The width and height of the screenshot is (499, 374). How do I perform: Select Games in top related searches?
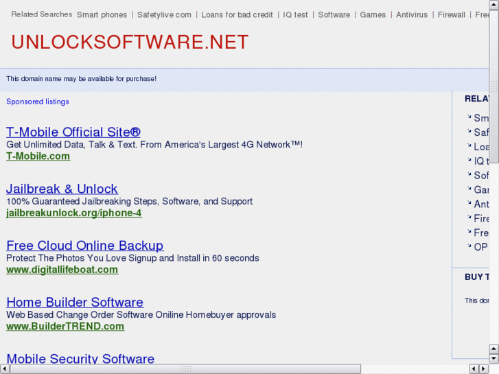coord(373,15)
